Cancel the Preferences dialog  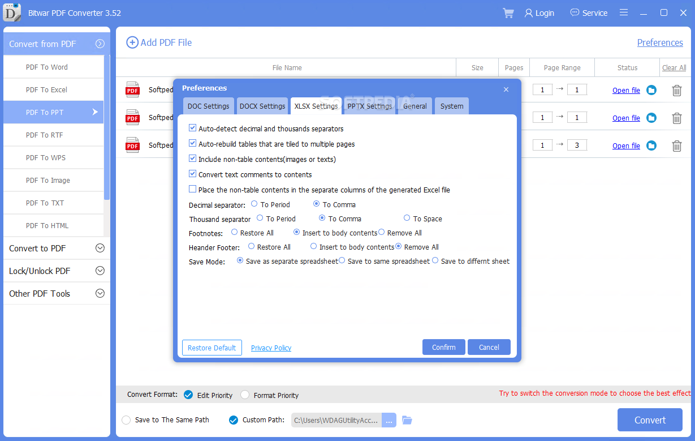(489, 347)
